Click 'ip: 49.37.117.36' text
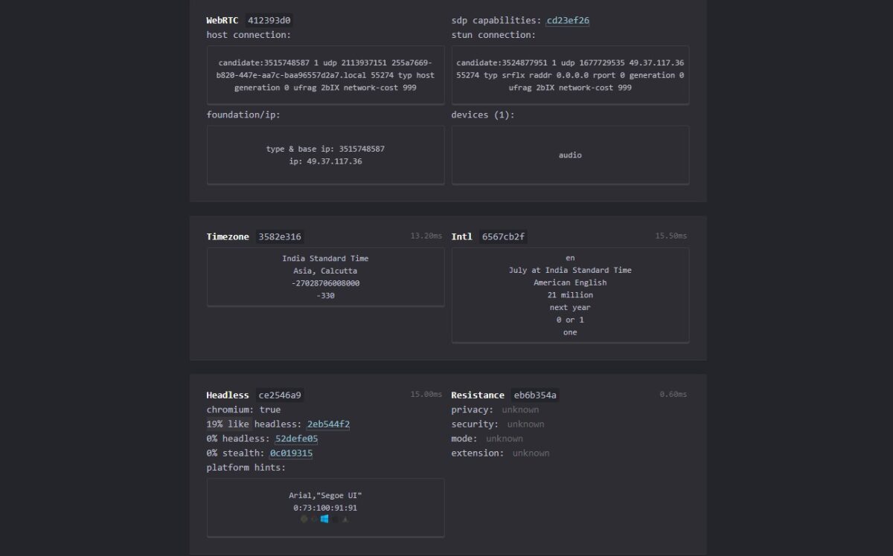893x556 pixels. 325,161
